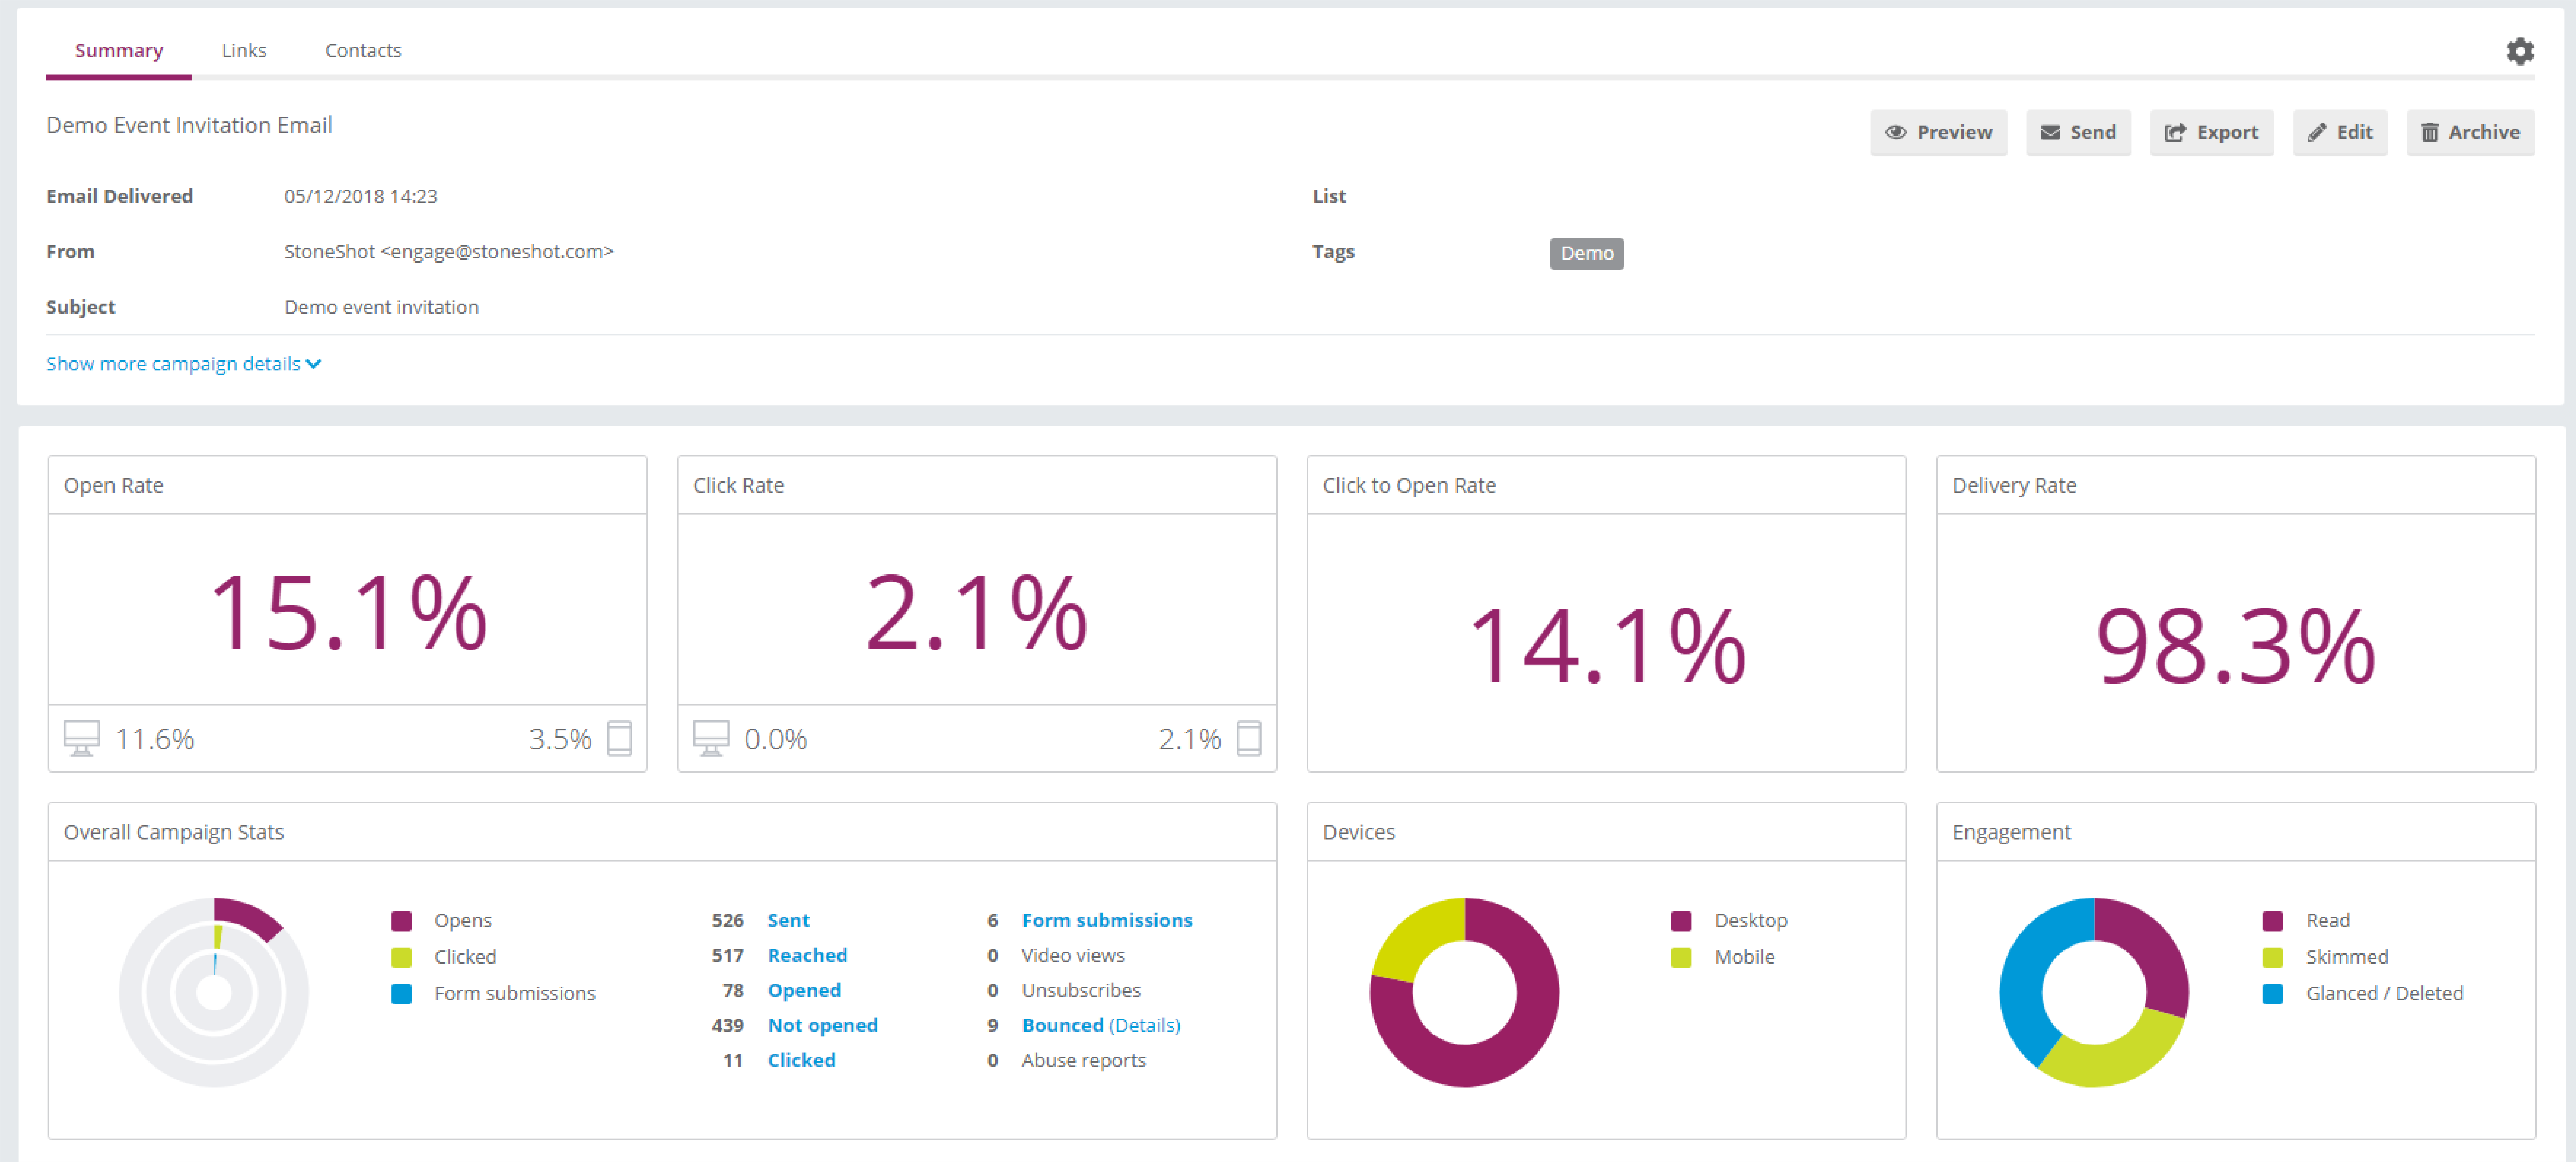Click the desktop monitor icon in Open Rate

[x=82, y=738]
